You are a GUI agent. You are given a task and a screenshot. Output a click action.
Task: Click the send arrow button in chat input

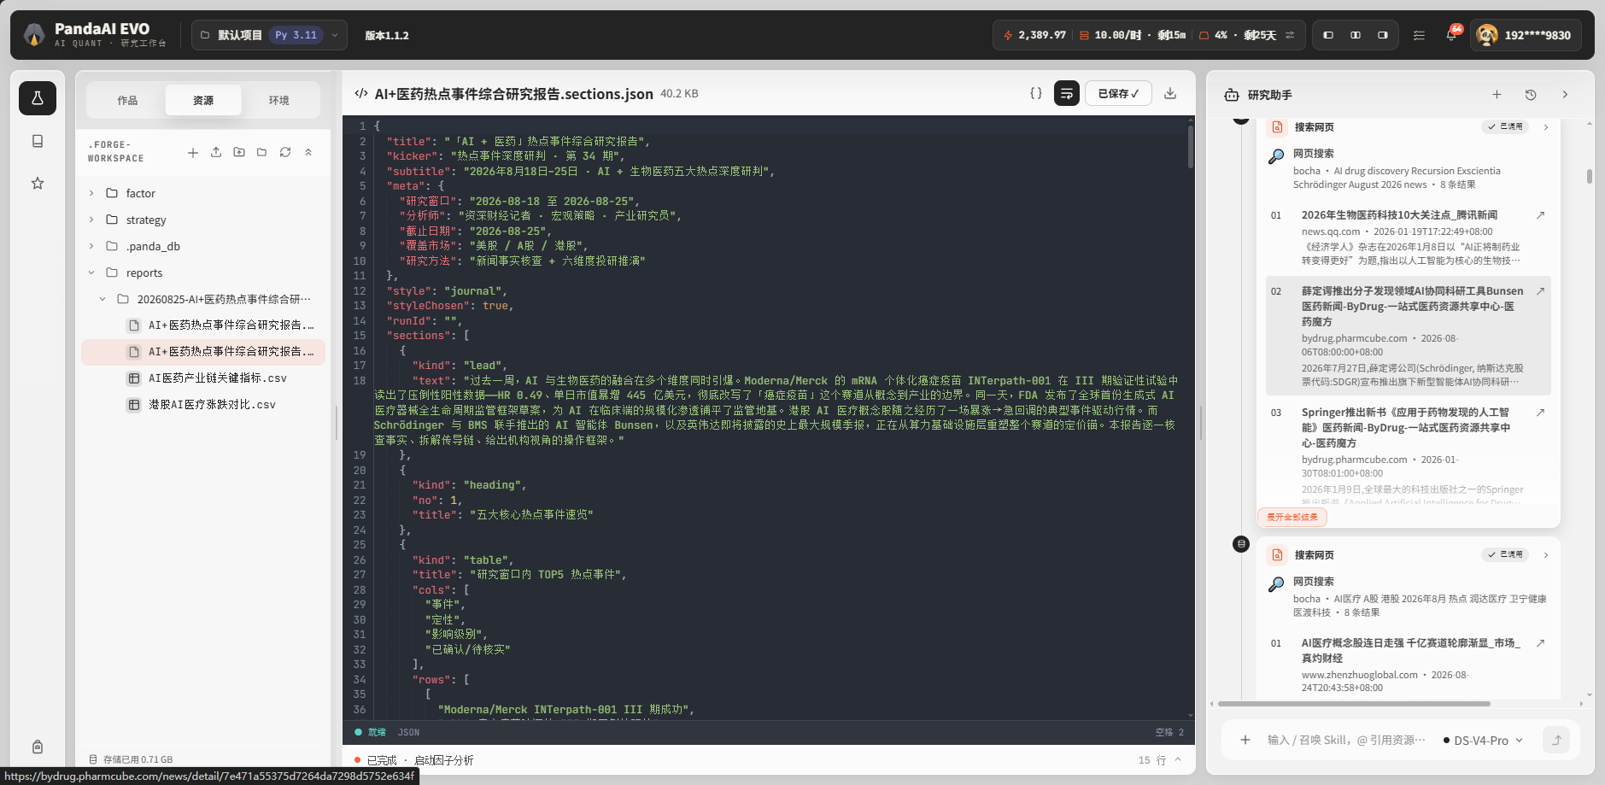click(x=1556, y=740)
